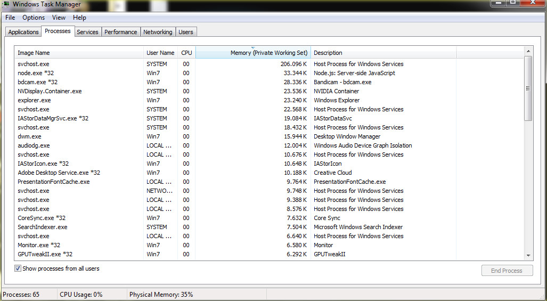Select the IAStorIcon.exe *32 process
547x301 pixels.
(x=43, y=164)
